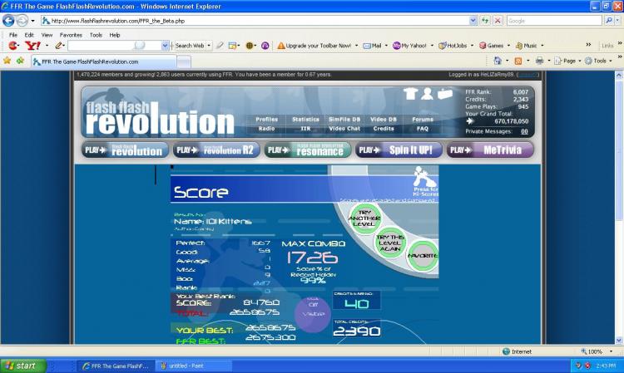Viewport: 624px width, 373px height.
Task: Click the page vertical scrollbar down arrow
Action: 619,341
